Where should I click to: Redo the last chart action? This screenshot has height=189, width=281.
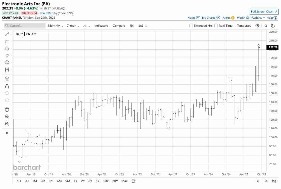coord(7,100)
